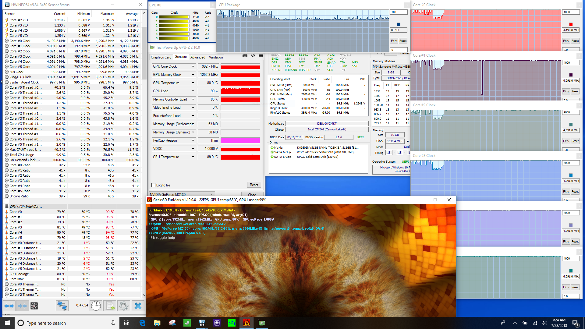Click GPU-Z refresh arrows icon
585x329 pixels.
pos(253,55)
